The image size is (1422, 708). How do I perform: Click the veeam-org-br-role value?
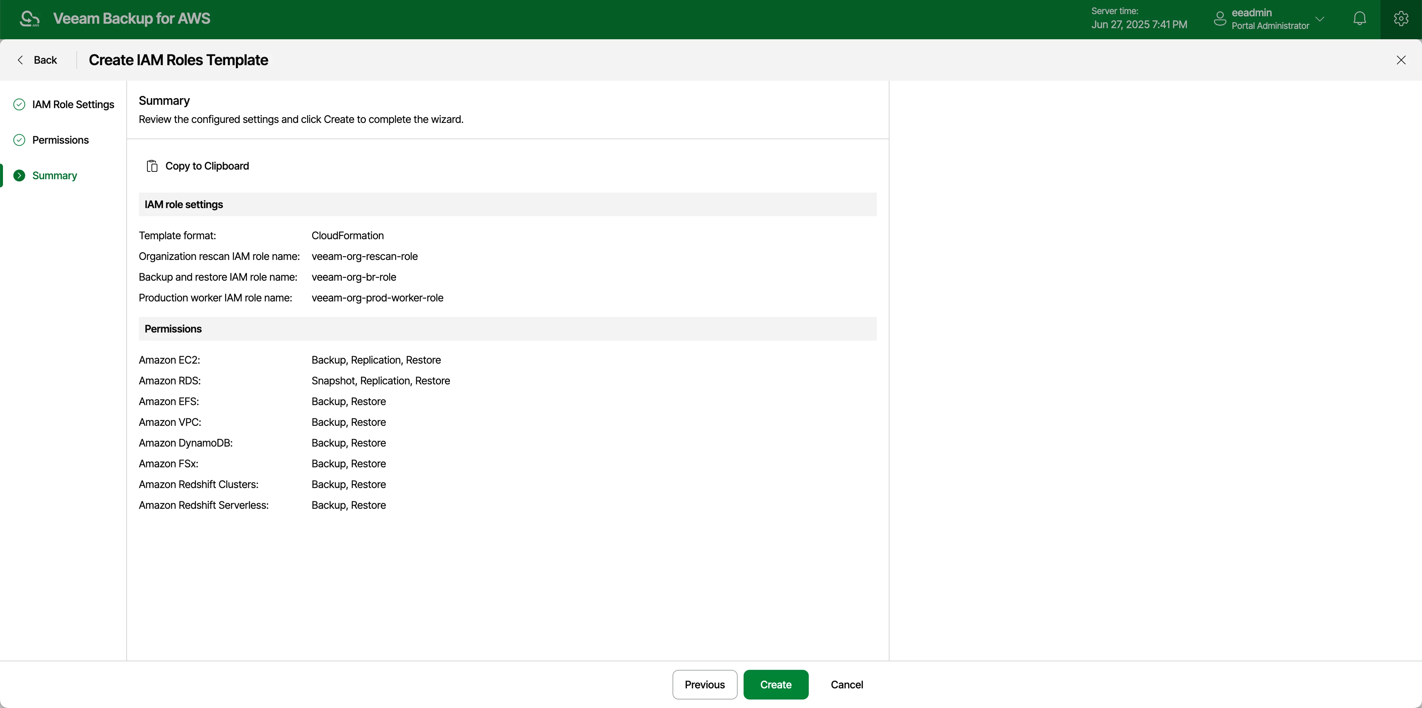pyautogui.click(x=353, y=277)
